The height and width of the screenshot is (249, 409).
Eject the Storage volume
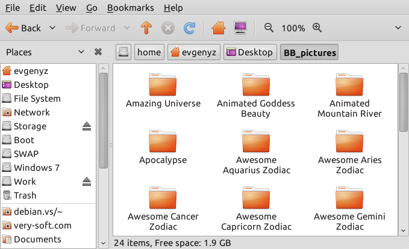[86, 126]
